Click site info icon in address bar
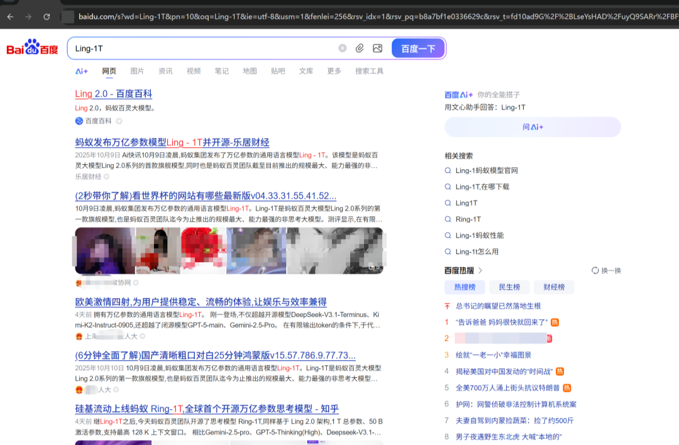The image size is (679, 445). pyautogui.click(x=67, y=17)
